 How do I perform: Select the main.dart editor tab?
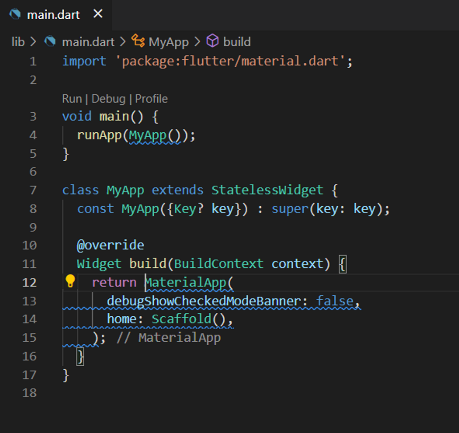(56, 15)
